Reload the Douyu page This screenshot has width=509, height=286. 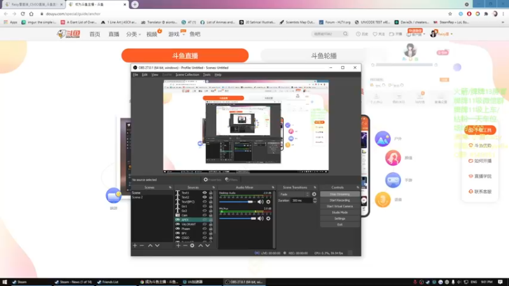tap(23, 14)
